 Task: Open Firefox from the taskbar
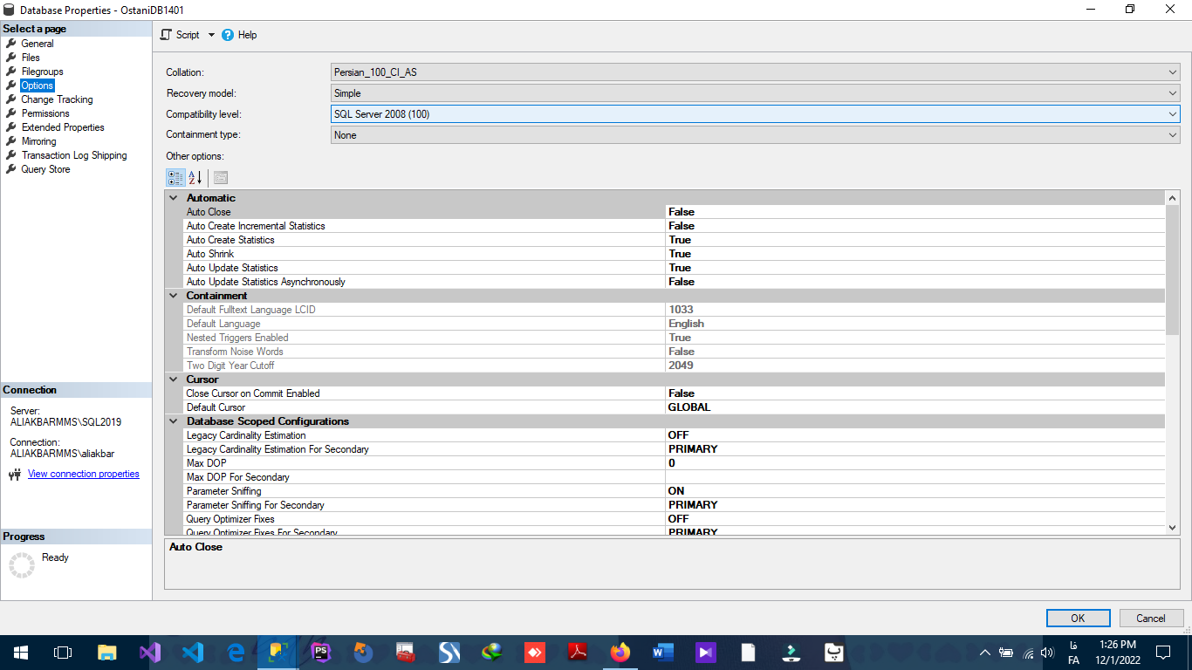[620, 653]
